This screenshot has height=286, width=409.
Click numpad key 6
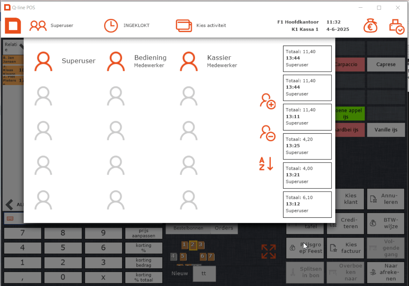point(103,248)
